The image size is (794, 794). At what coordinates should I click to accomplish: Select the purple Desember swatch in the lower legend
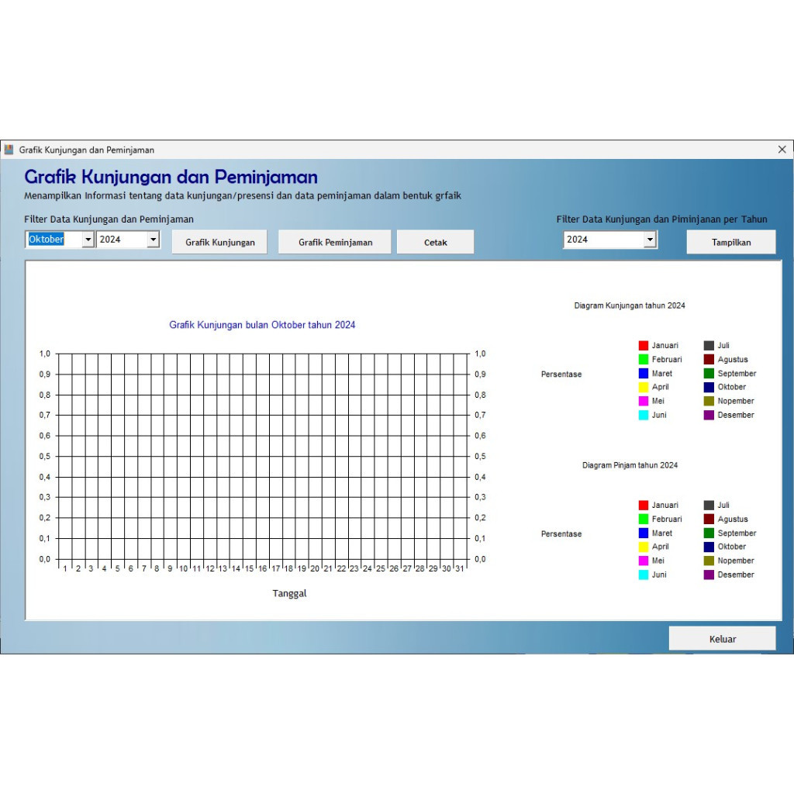click(x=710, y=575)
